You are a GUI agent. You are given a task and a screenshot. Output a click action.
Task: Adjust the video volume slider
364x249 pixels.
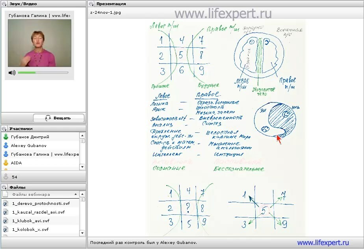[x=43, y=73]
